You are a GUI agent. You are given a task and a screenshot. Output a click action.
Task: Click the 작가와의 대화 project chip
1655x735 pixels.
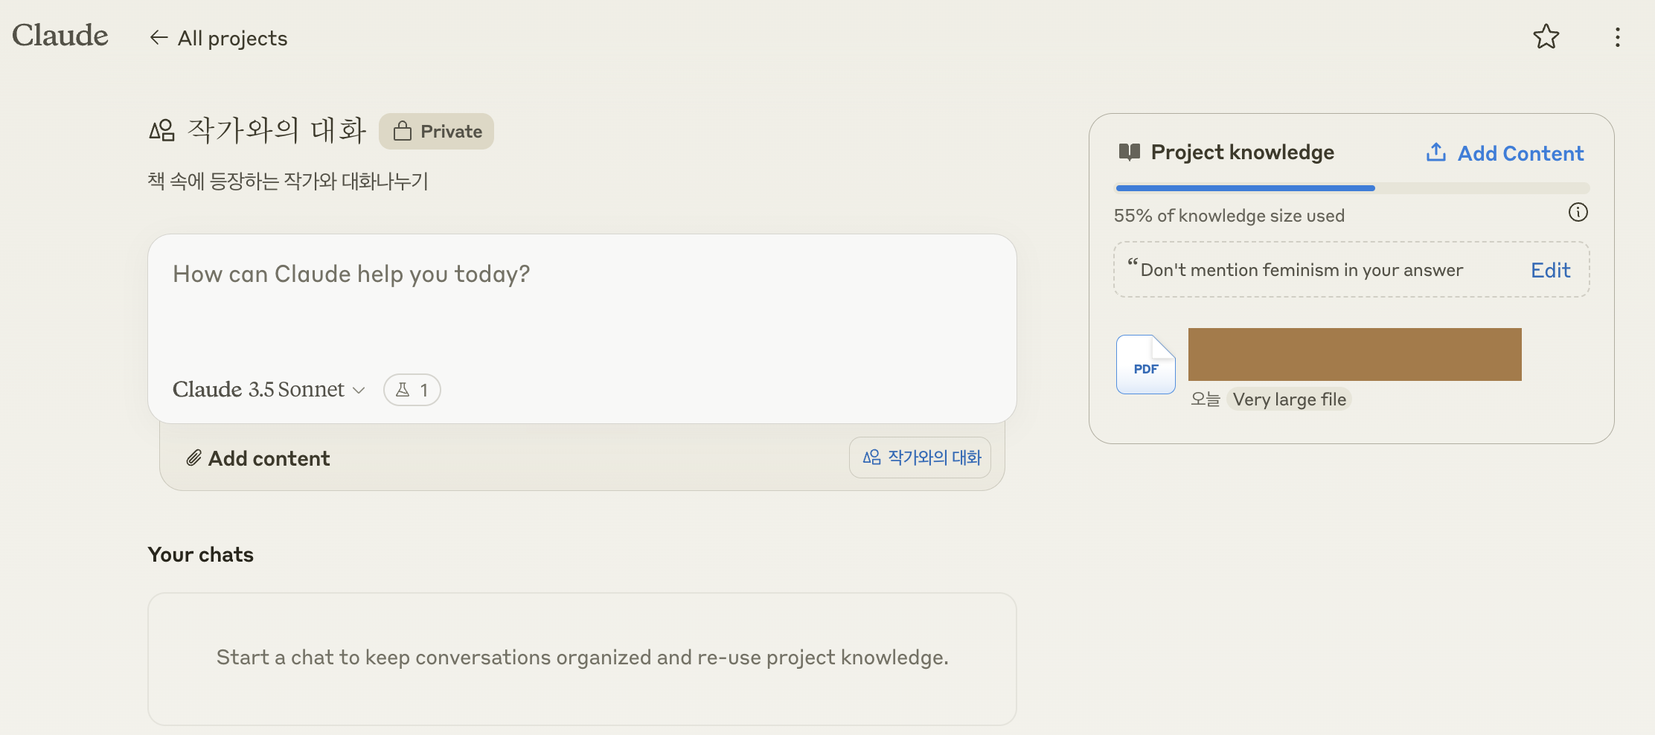coord(921,458)
